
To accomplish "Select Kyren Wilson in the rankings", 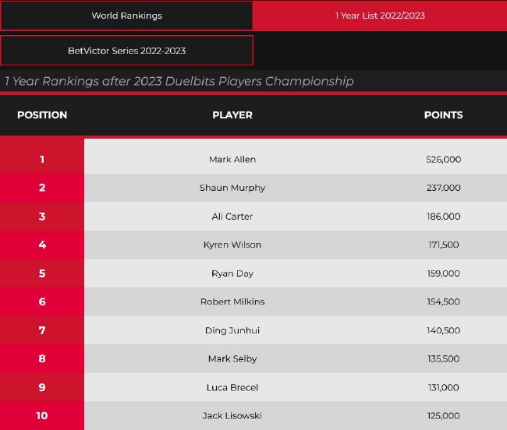I will pyautogui.click(x=232, y=245).
